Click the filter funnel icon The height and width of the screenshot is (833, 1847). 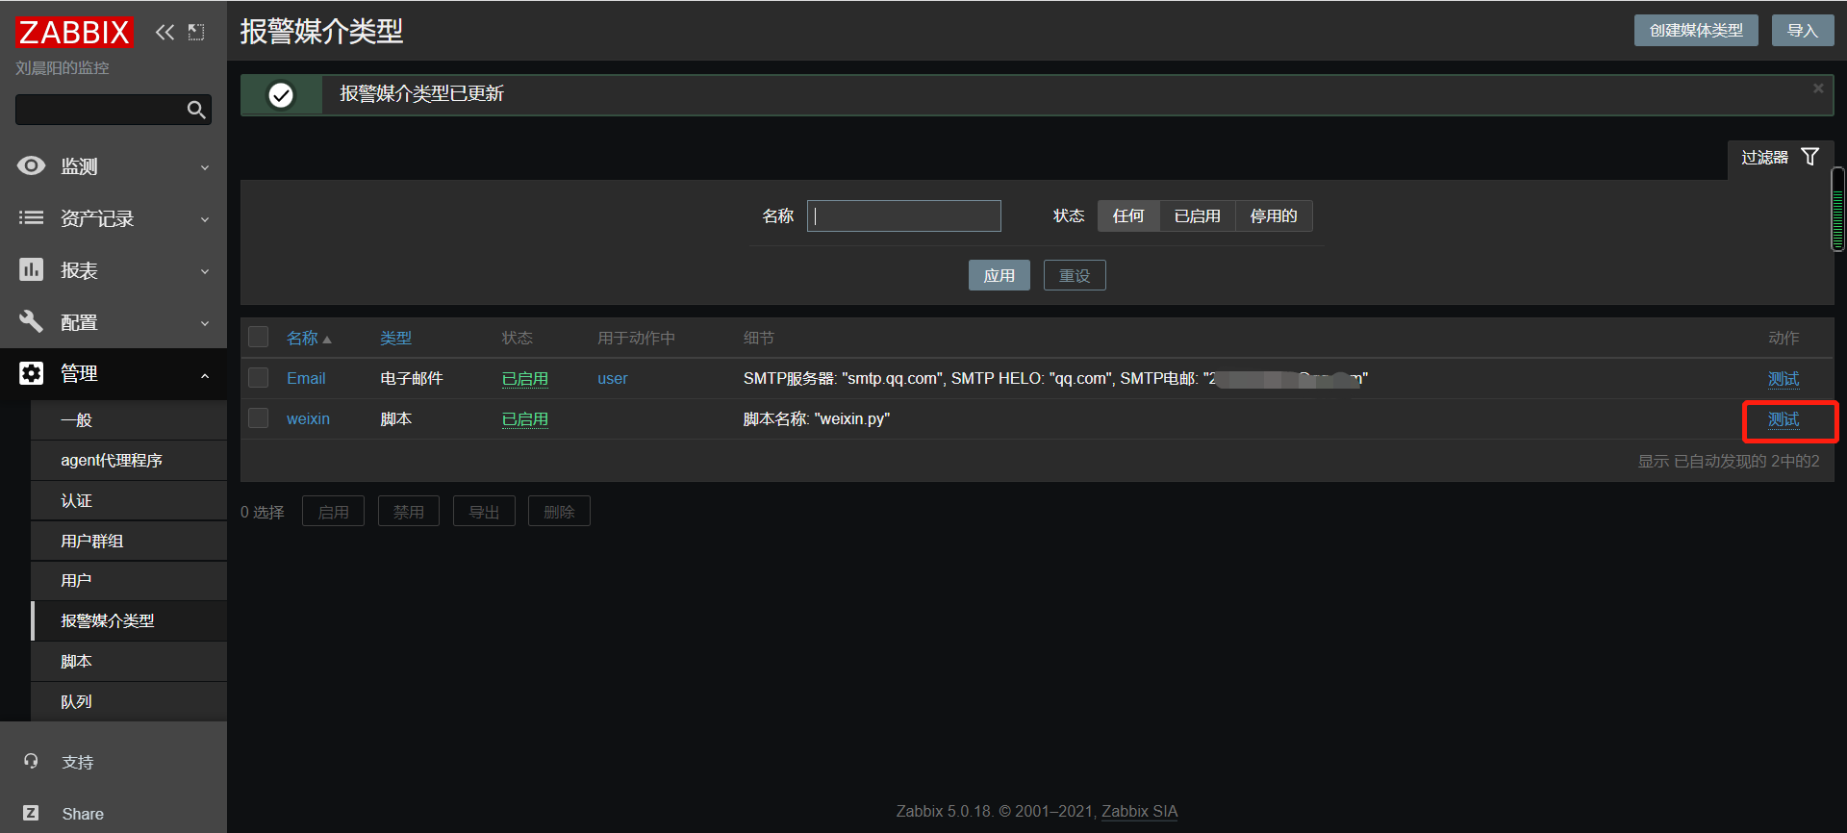point(1809,157)
